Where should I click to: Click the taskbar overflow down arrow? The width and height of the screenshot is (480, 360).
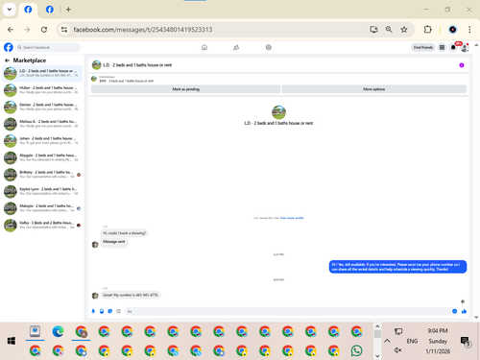[377, 356]
